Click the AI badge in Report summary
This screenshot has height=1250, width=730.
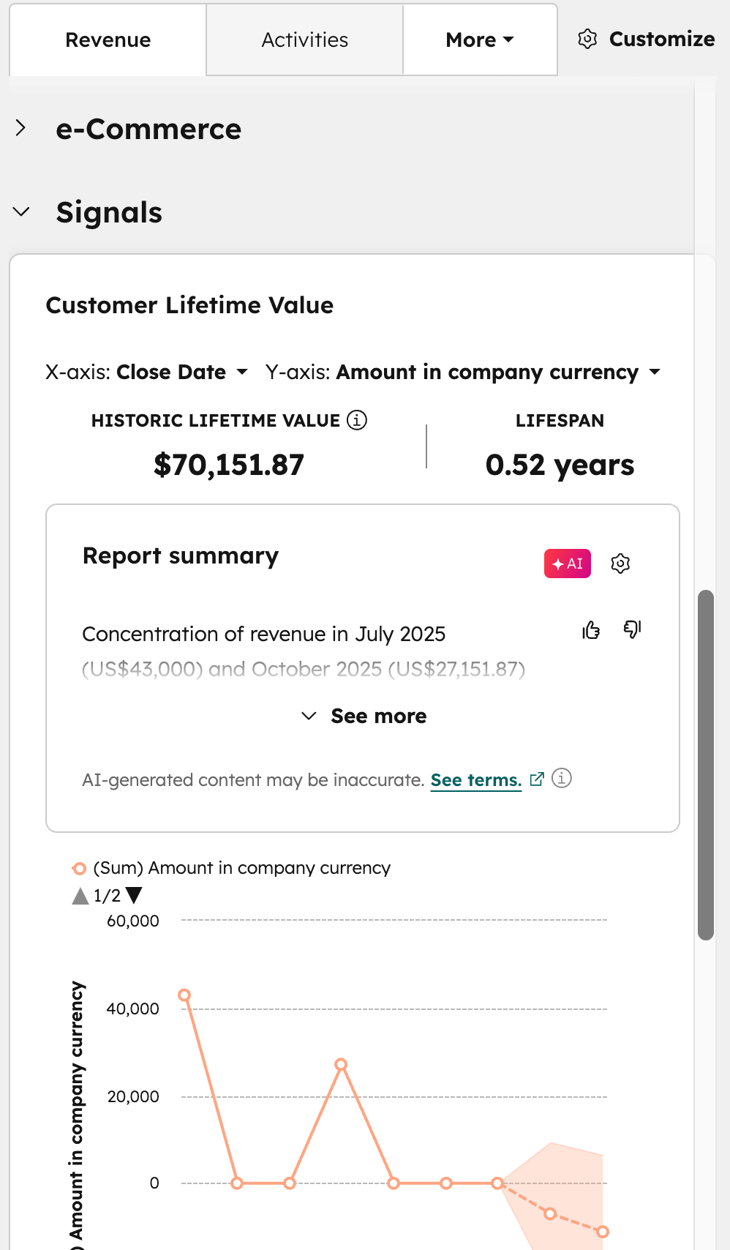(x=567, y=564)
